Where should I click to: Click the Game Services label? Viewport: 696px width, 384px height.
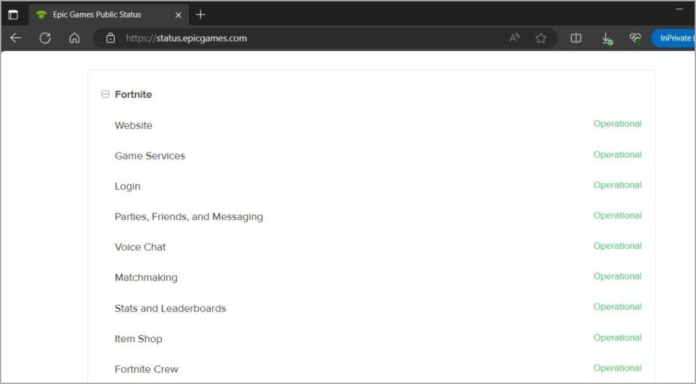tap(150, 156)
